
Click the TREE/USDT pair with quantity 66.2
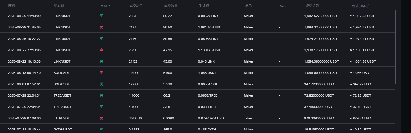pyautogui.click(x=62, y=95)
